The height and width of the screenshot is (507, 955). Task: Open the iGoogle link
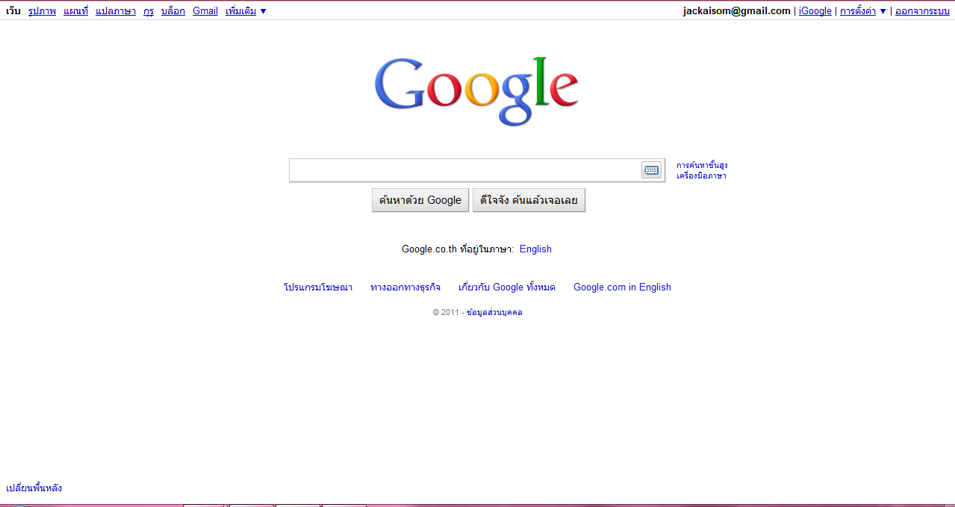pyautogui.click(x=815, y=11)
